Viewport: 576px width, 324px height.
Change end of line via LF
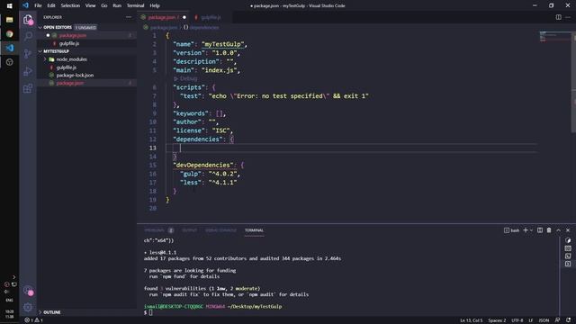531,320
